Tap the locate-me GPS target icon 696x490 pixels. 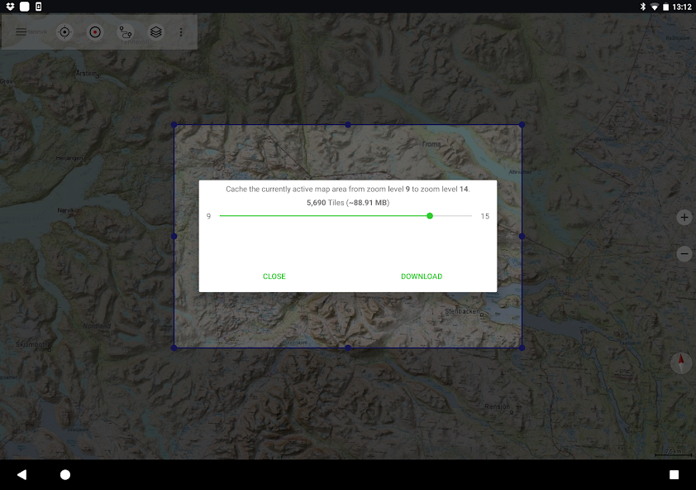click(64, 32)
